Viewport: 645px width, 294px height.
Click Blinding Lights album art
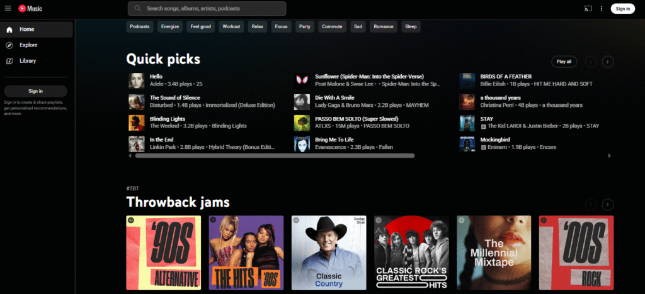pyautogui.click(x=137, y=122)
